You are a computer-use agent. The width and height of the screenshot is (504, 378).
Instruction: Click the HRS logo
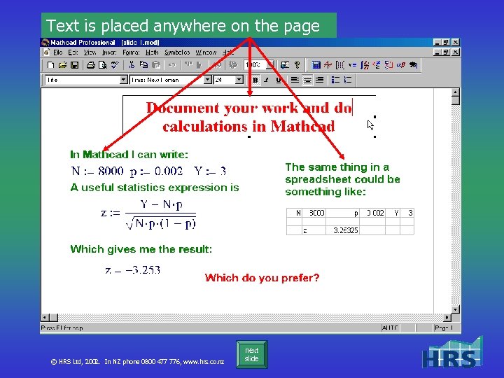coord(453,352)
